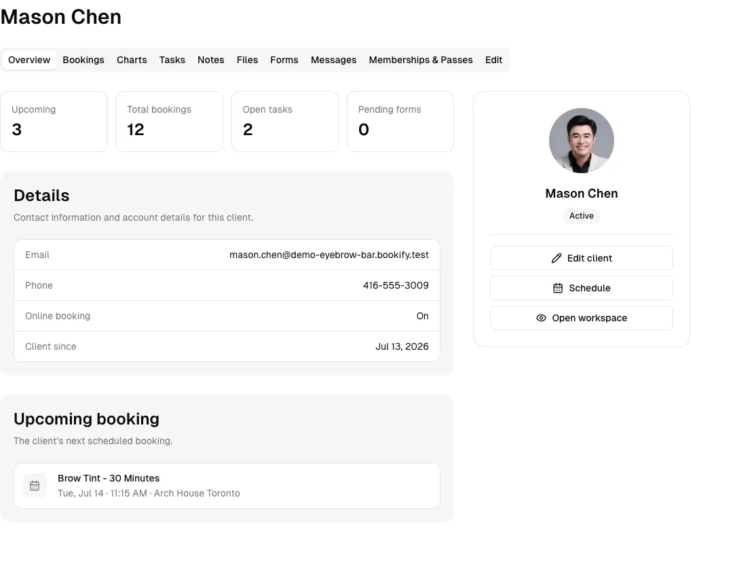
Task: Open the Total bookings stat card
Action: tap(169, 122)
